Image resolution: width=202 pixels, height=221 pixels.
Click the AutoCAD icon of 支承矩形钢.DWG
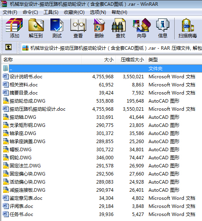[6, 125]
